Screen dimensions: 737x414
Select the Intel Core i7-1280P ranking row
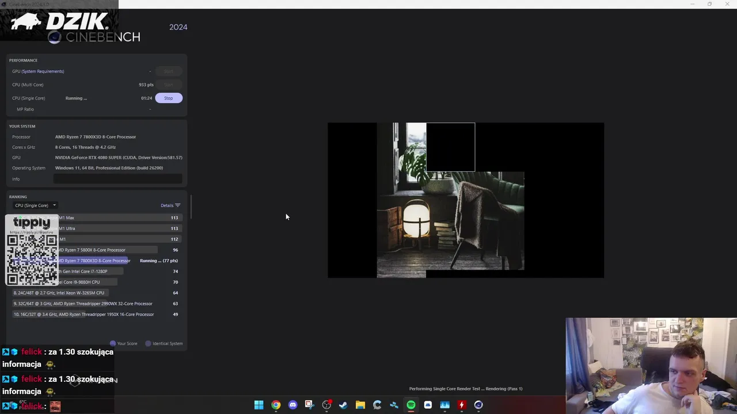[x=96, y=271]
